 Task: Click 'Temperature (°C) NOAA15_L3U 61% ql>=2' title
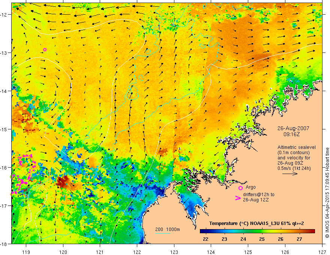(256, 223)
